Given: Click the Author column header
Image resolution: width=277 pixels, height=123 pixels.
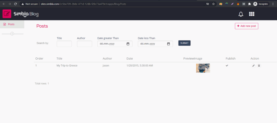Looking at the screenshot, I should coord(107,59).
